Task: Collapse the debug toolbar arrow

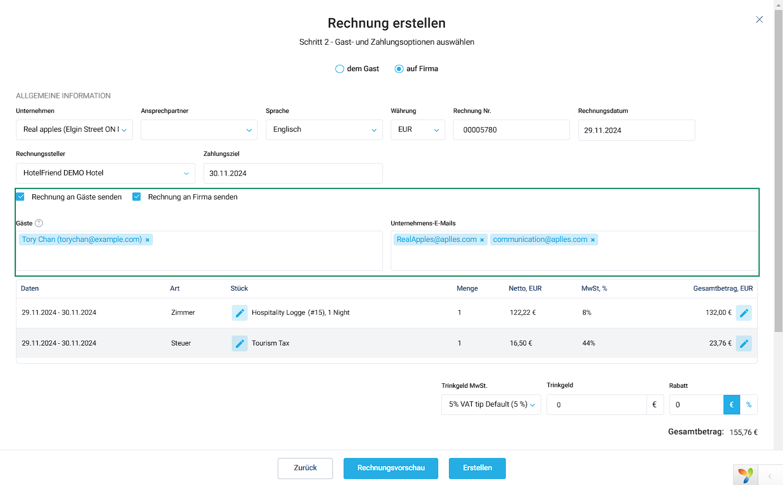Action: pos(769,476)
